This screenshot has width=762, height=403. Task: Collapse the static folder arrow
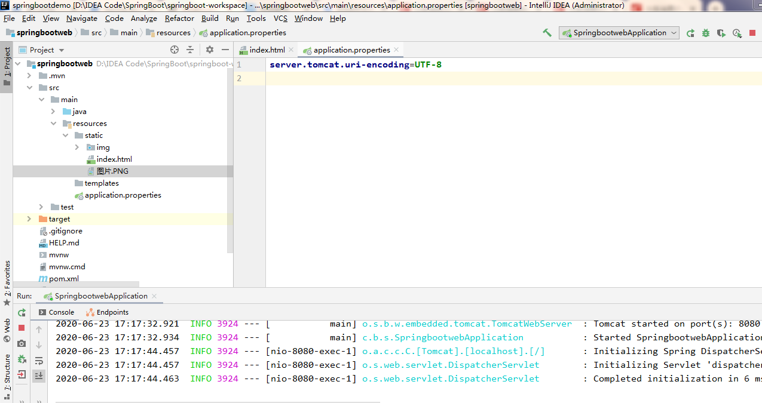click(65, 136)
